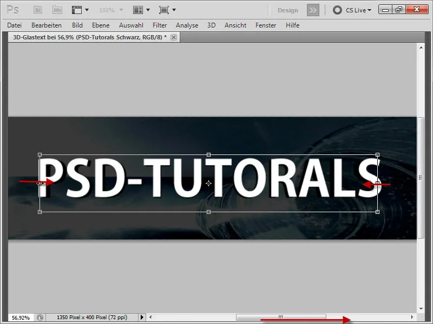Screen dimensions: 433x324
Task: Open the Datei menu
Action: [x=15, y=25]
